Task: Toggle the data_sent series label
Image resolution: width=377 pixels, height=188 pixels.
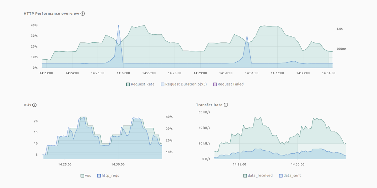Action: (x=292, y=176)
